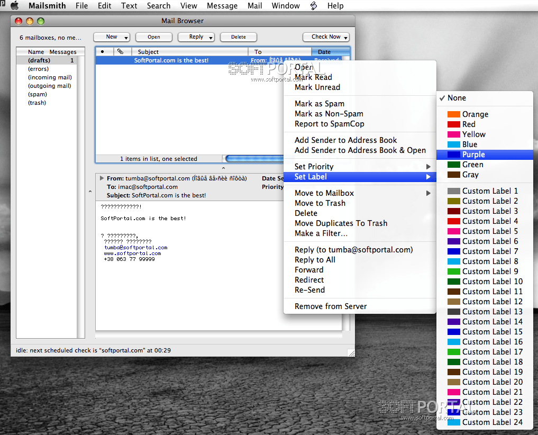Image resolution: width=538 pixels, height=435 pixels.
Task: Sort by the paperclip attachment column
Action: [121, 52]
